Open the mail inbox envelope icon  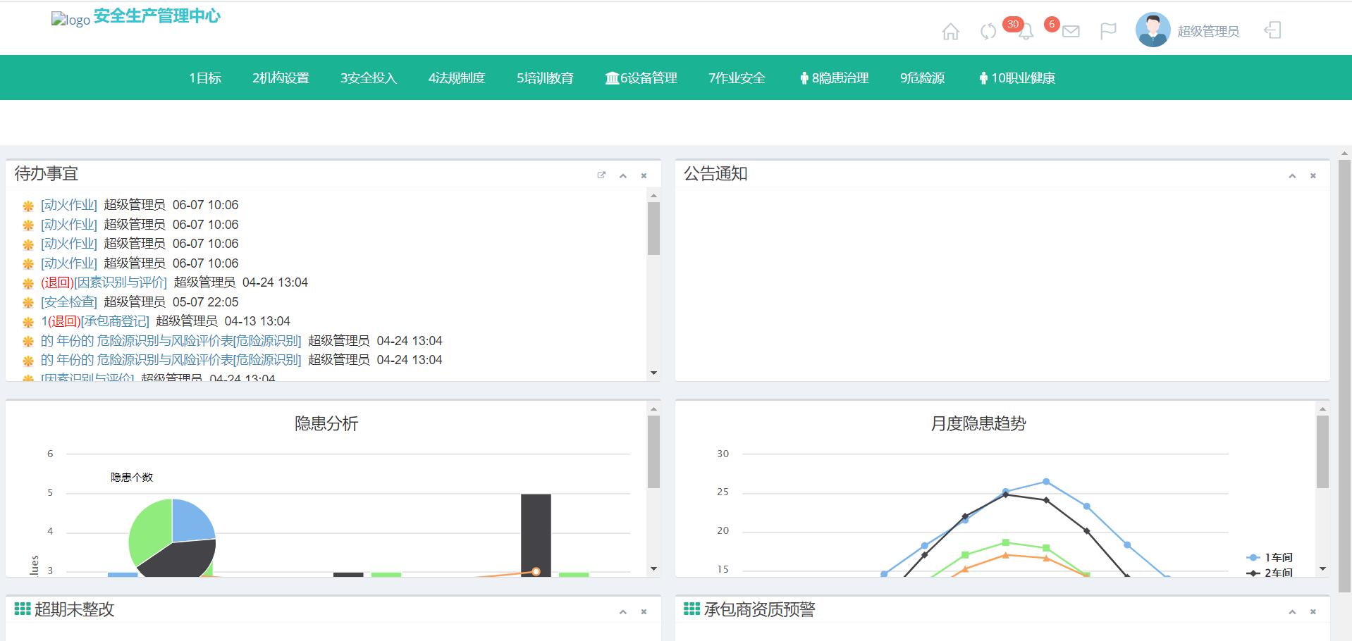pyautogui.click(x=1071, y=32)
